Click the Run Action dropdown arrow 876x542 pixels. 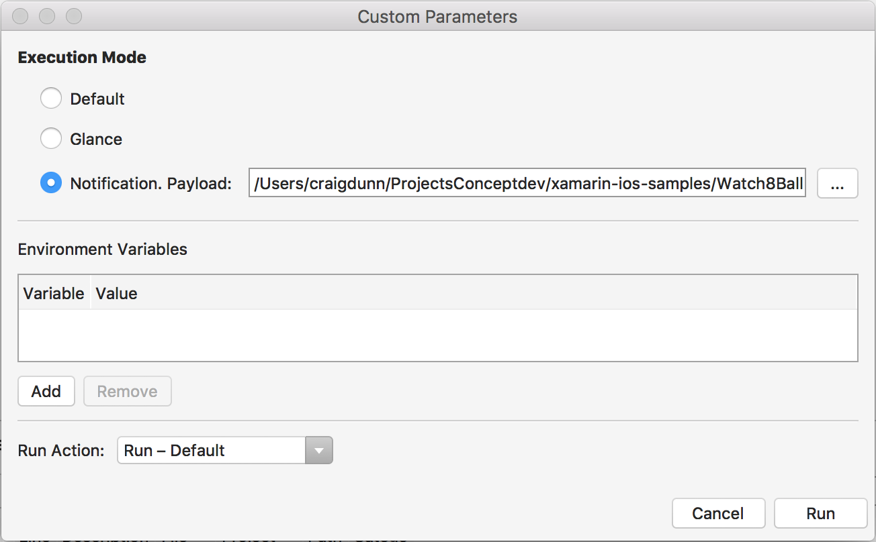coord(319,450)
